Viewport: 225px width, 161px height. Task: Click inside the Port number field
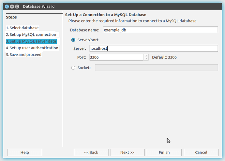tap(116, 57)
